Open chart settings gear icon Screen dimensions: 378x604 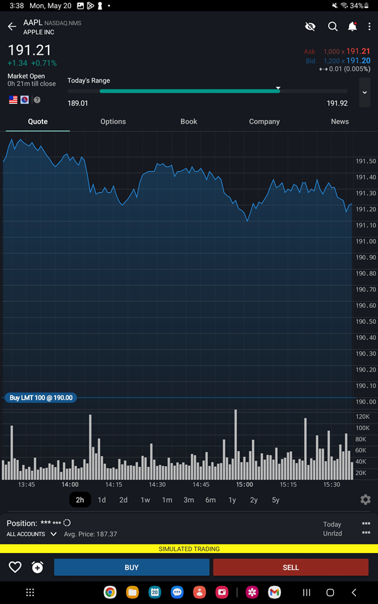point(365,500)
